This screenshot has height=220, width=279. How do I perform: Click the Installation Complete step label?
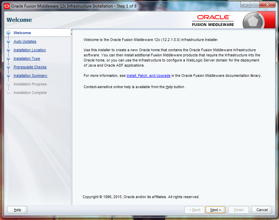point(30,93)
